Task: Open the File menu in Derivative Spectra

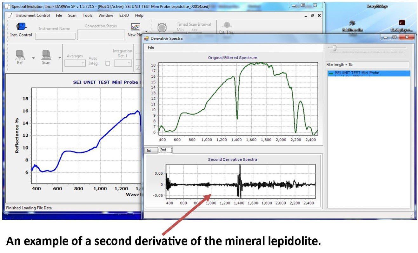Action: point(151,47)
